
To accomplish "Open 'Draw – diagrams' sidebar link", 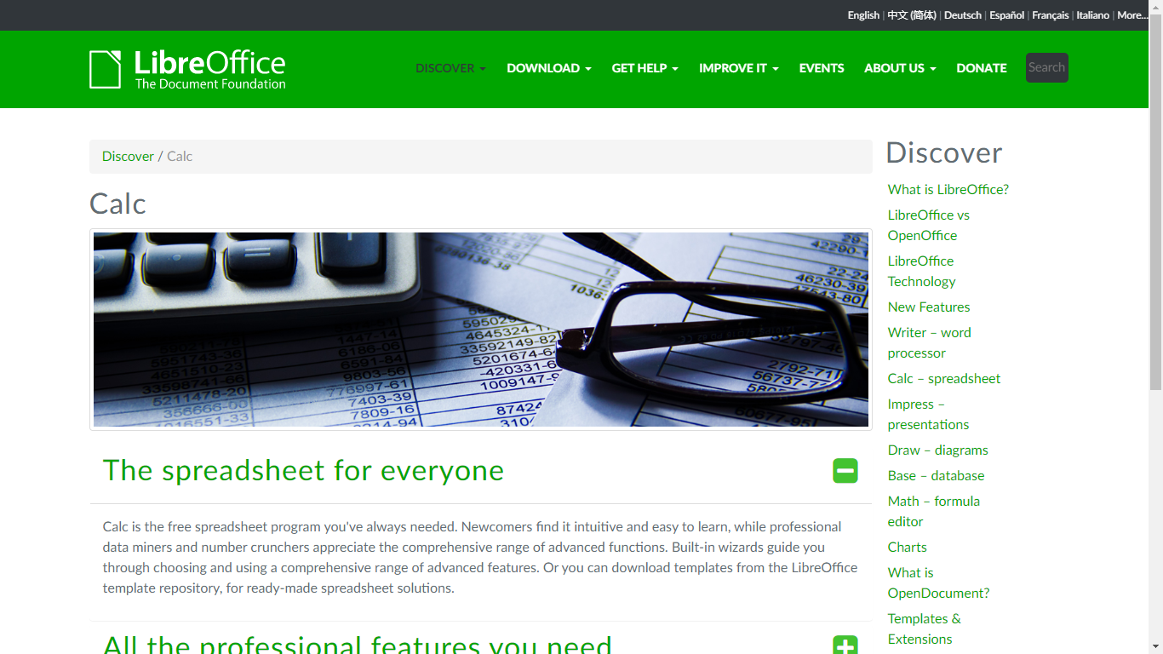I will click(x=938, y=450).
